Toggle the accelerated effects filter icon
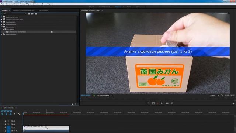The height and width of the screenshot is (133, 236). click(x=29, y=14)
